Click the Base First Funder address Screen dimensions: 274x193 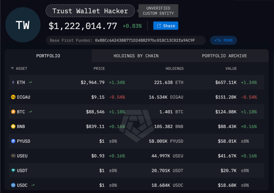(x=126, y=40)
